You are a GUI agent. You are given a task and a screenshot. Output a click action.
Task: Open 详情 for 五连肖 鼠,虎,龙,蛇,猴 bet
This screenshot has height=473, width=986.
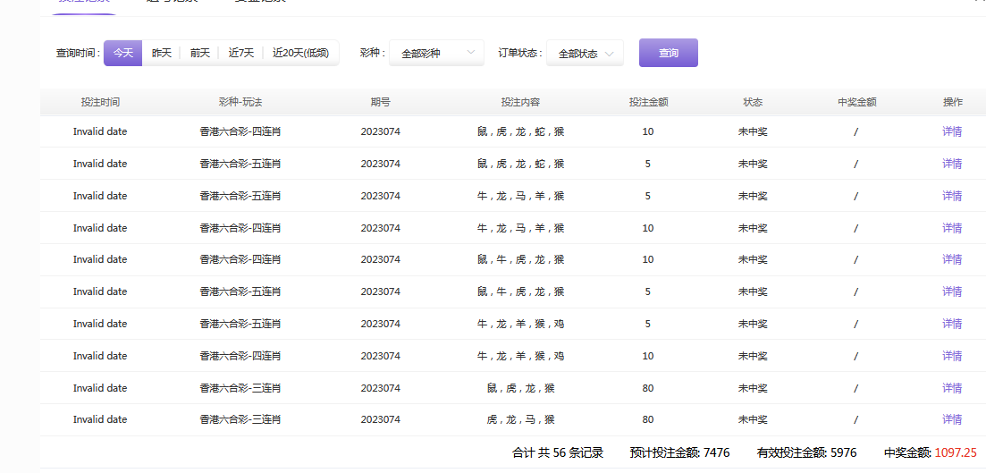[x=952, y=164]
